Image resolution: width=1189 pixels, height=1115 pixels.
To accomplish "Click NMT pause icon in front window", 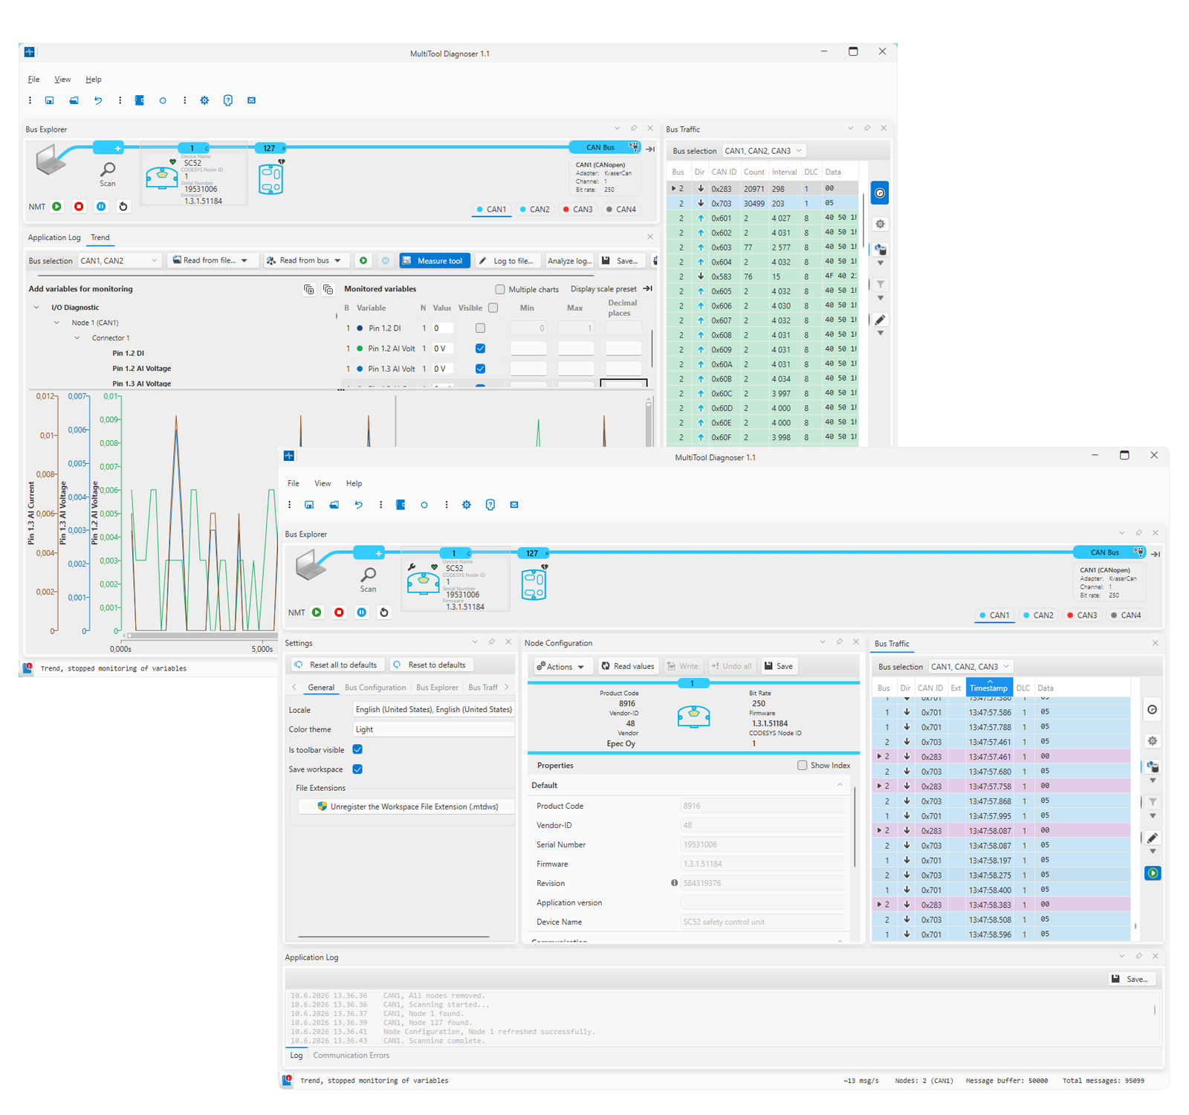I will 362,613.
